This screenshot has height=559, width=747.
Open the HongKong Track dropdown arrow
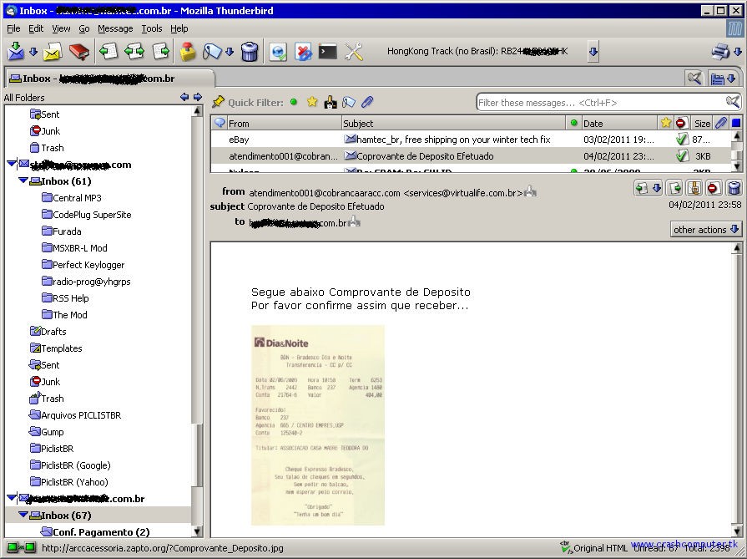pyautogui.click(x=593, y=52)
